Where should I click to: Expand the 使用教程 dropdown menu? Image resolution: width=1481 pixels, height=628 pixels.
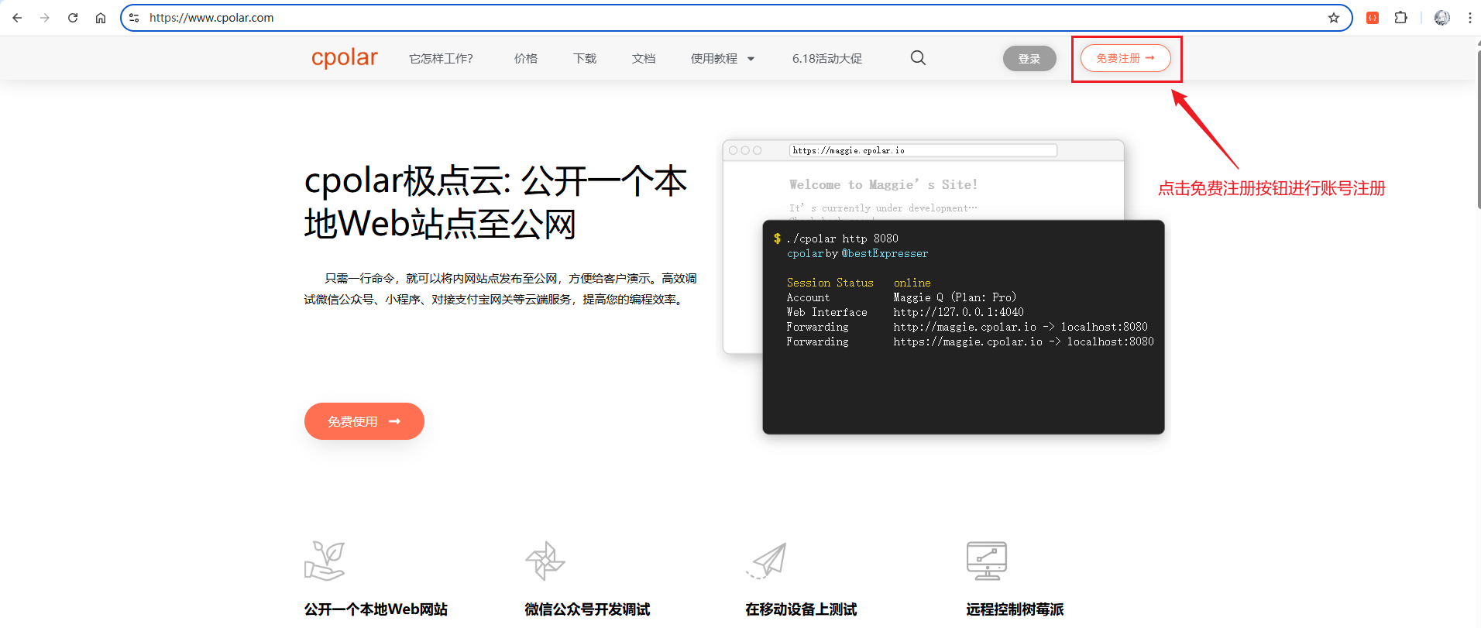[x=722, y=59]
